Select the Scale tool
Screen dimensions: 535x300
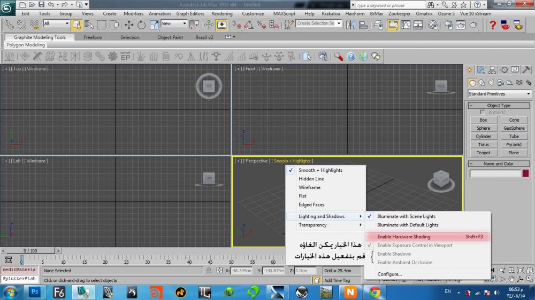(x=154, y=25)
